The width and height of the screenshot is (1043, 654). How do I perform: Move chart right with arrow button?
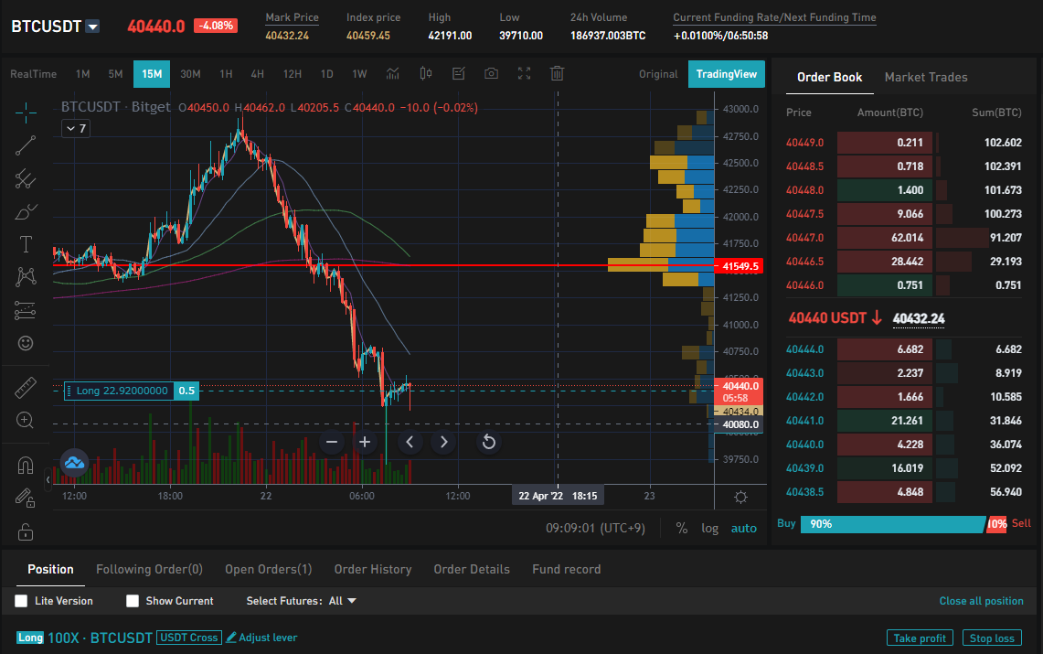tap(443, 442)
